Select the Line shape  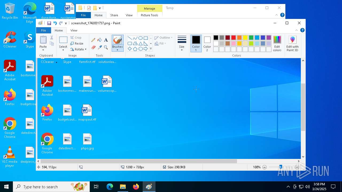tap(130, 38)
